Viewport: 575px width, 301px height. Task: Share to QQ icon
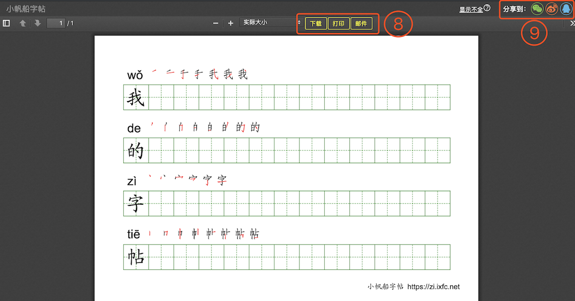[x=566, y=9]
